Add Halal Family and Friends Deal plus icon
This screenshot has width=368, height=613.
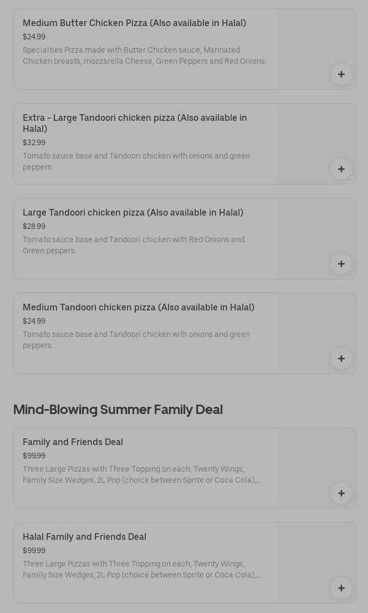341,588
